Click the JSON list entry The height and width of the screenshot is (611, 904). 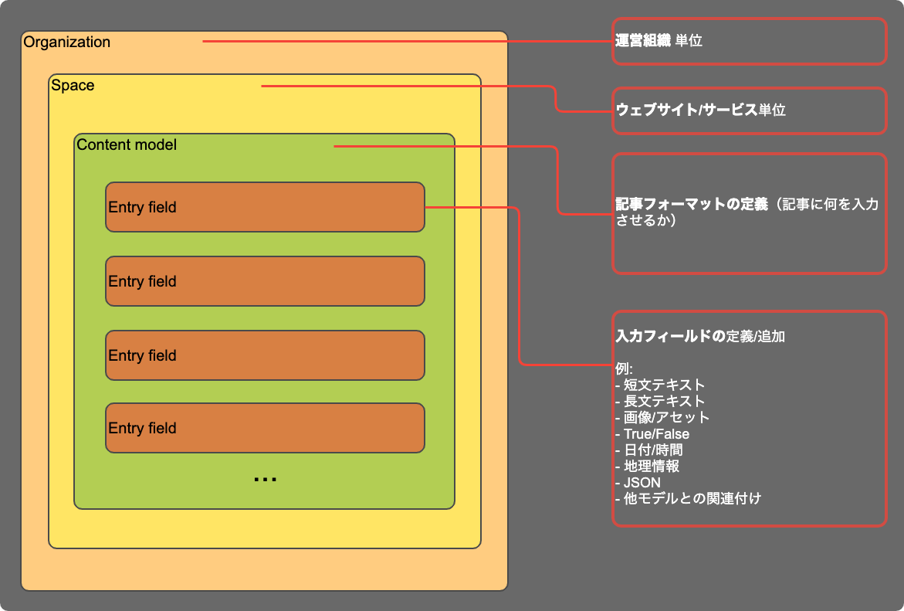(x=642, y=482)
